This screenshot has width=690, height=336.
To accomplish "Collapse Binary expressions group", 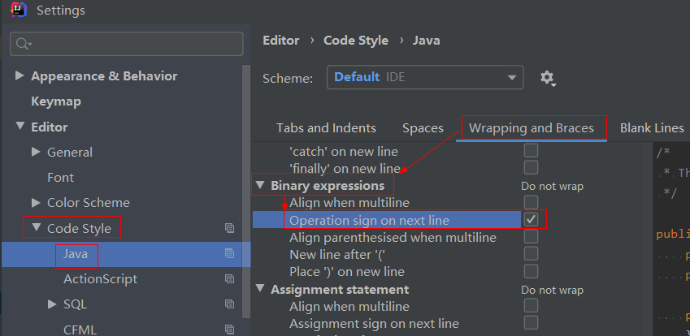I will pyautogui.click(x=261, y=185).
